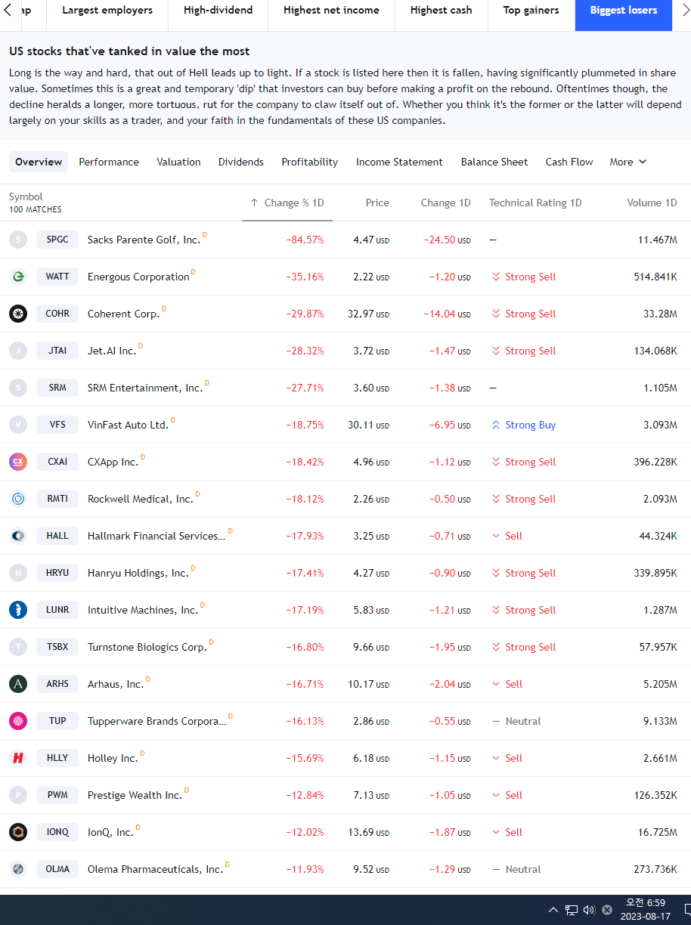
Task: Show hidden system tray icons
Action: (x=553, y=910)
